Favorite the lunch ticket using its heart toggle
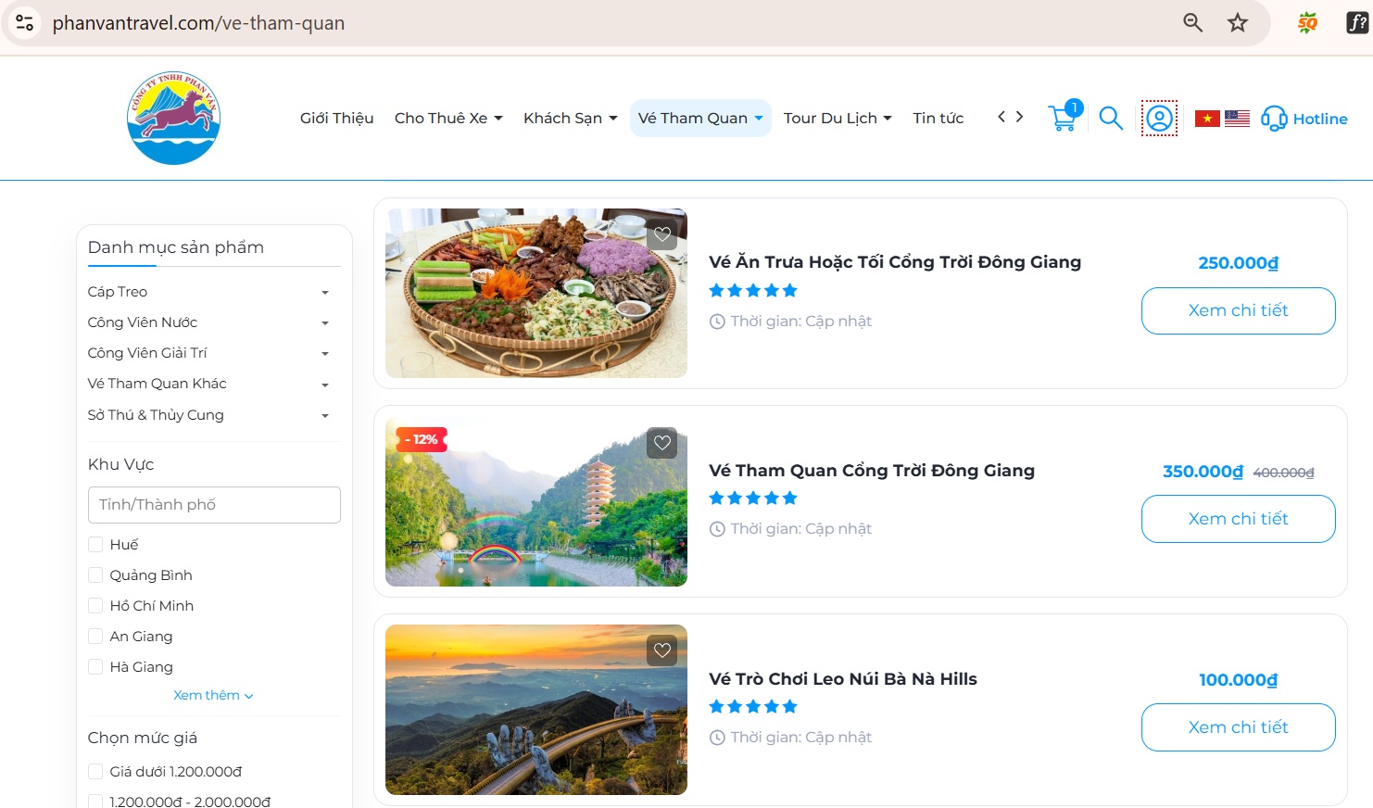This screenshot has height=808, width=1373. (661, 234)
